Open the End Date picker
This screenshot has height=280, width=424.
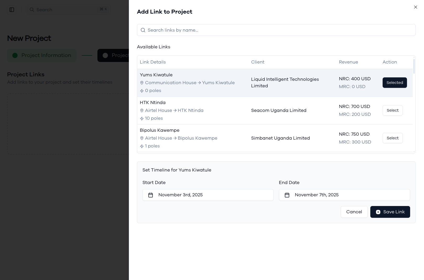344,195
